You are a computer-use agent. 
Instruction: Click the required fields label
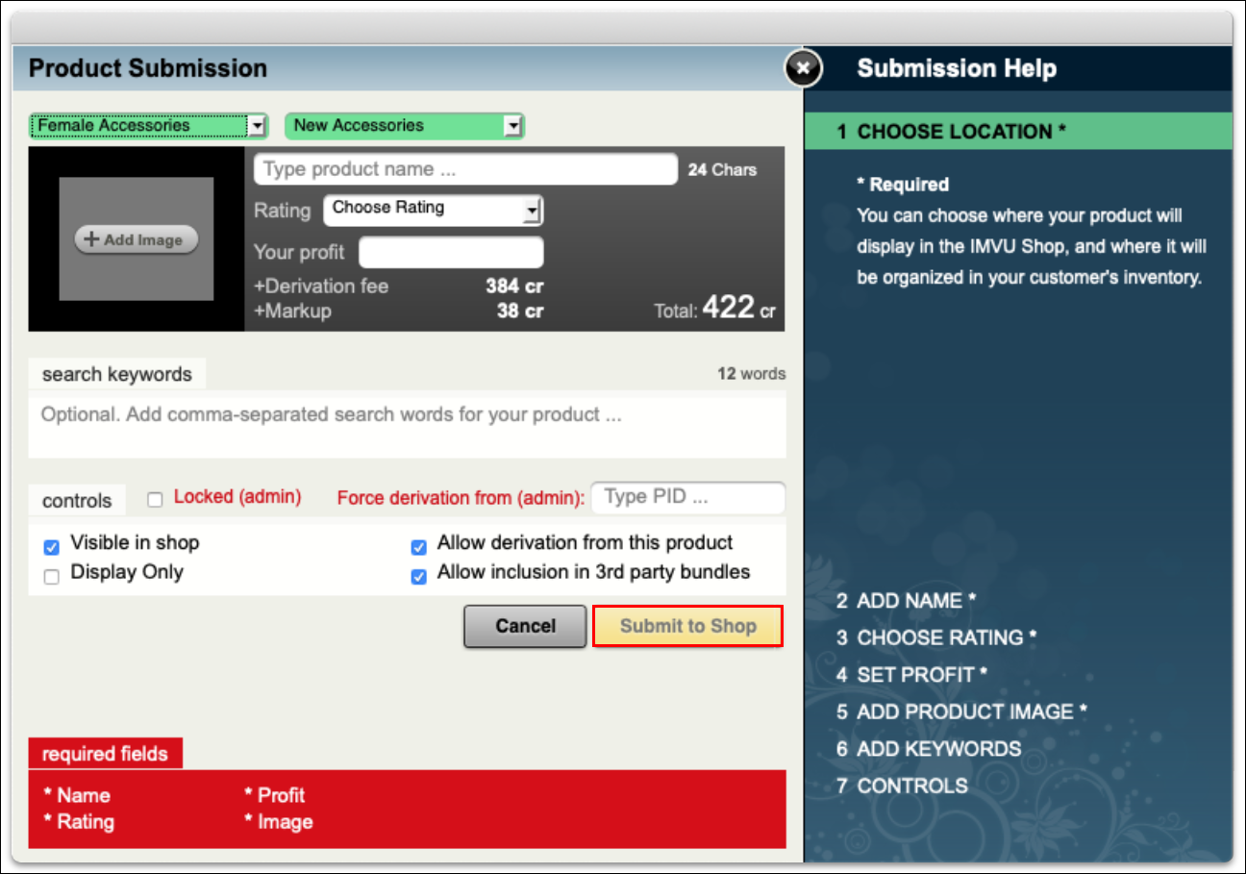pyautogui.click(x=105, y=754)
